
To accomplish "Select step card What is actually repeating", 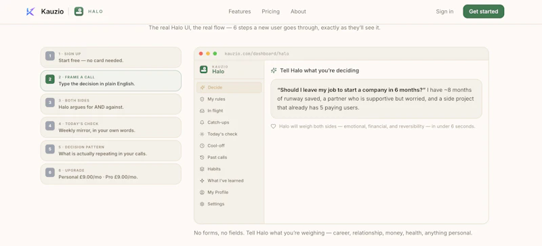I will (x=110, y=151).
